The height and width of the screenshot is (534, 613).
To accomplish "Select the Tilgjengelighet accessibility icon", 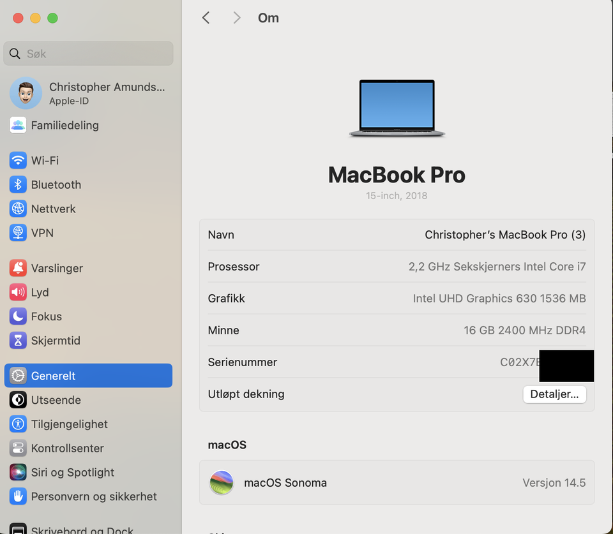I will pyautogui.click(x=18, y=424).
